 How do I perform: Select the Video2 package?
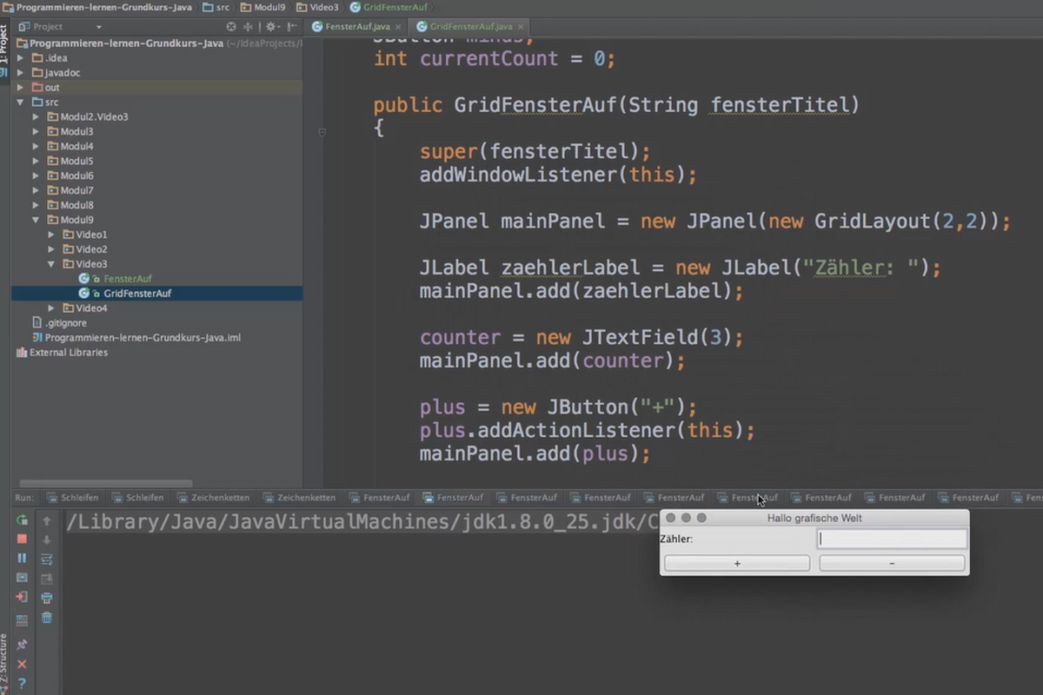91,249
